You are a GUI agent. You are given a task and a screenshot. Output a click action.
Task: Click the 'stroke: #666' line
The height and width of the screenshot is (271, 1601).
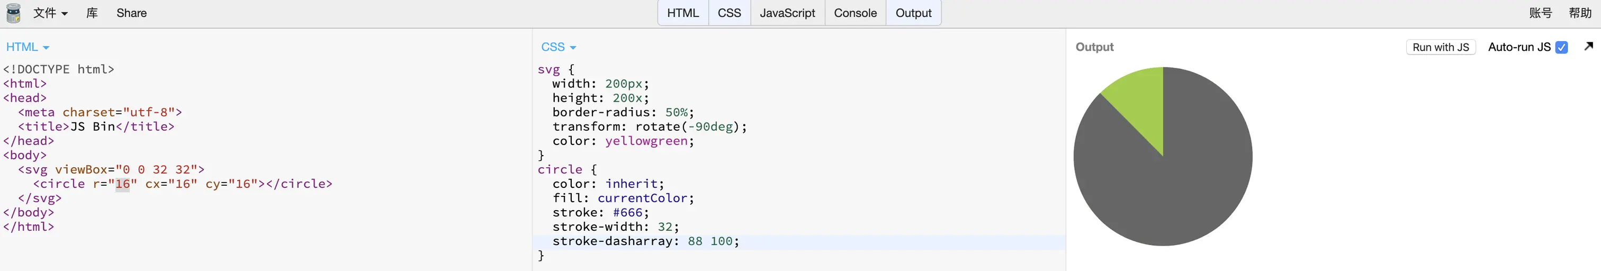click(x=600, y=213)
